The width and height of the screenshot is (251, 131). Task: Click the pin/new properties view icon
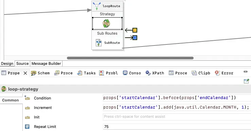point(246,81)
